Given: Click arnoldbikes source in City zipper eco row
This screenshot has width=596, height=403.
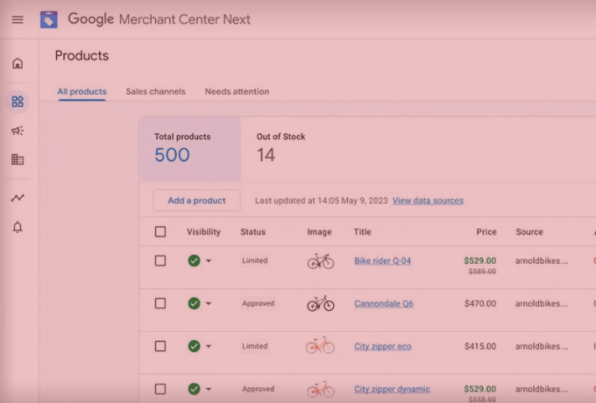Looking at the screenshot, I should [542, 346].
